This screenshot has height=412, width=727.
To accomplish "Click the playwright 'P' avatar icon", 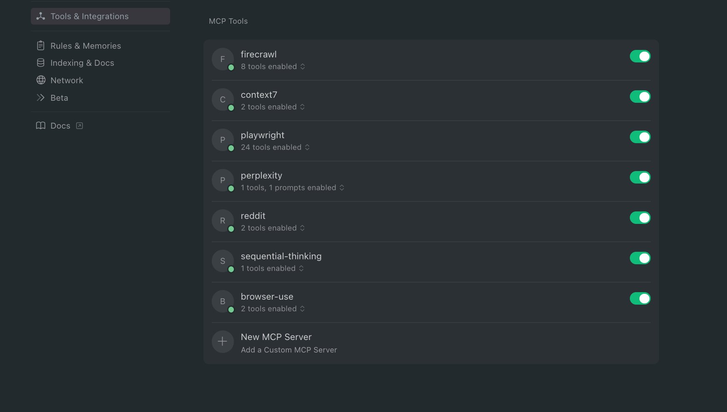I will [223, 140].
